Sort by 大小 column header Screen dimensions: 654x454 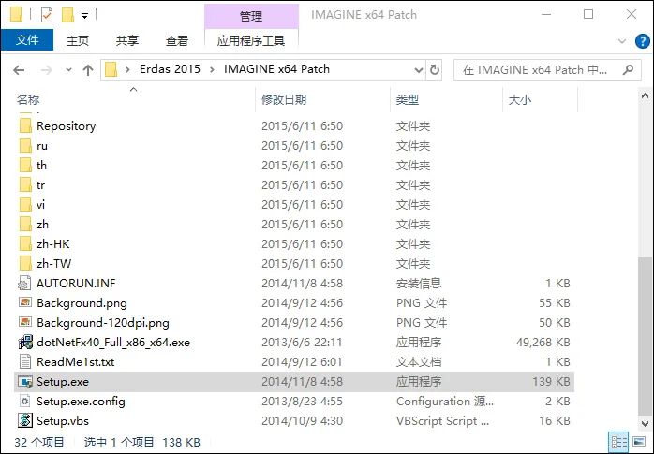pyautogui.click(x=520, y=100)
